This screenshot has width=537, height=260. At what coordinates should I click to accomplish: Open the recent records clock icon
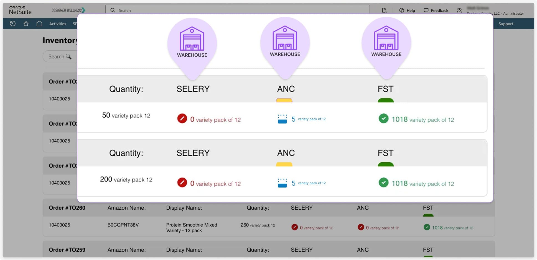(12, 24)
